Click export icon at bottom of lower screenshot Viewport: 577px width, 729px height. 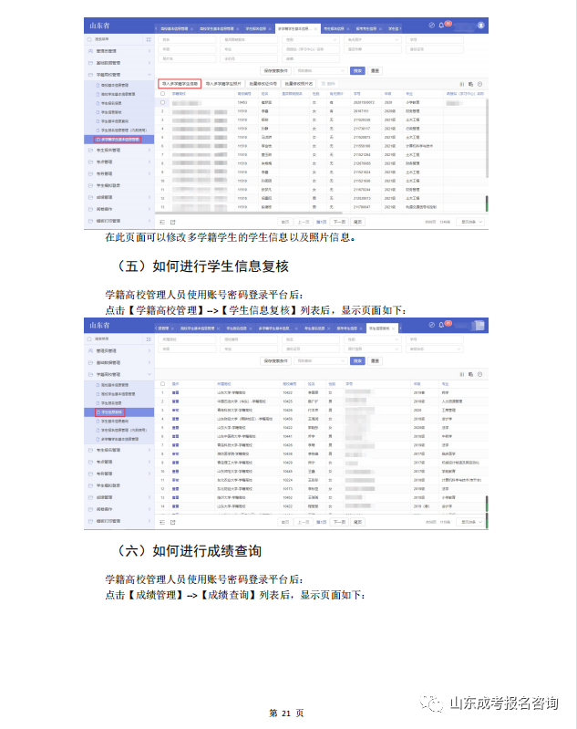click(173, 522)
